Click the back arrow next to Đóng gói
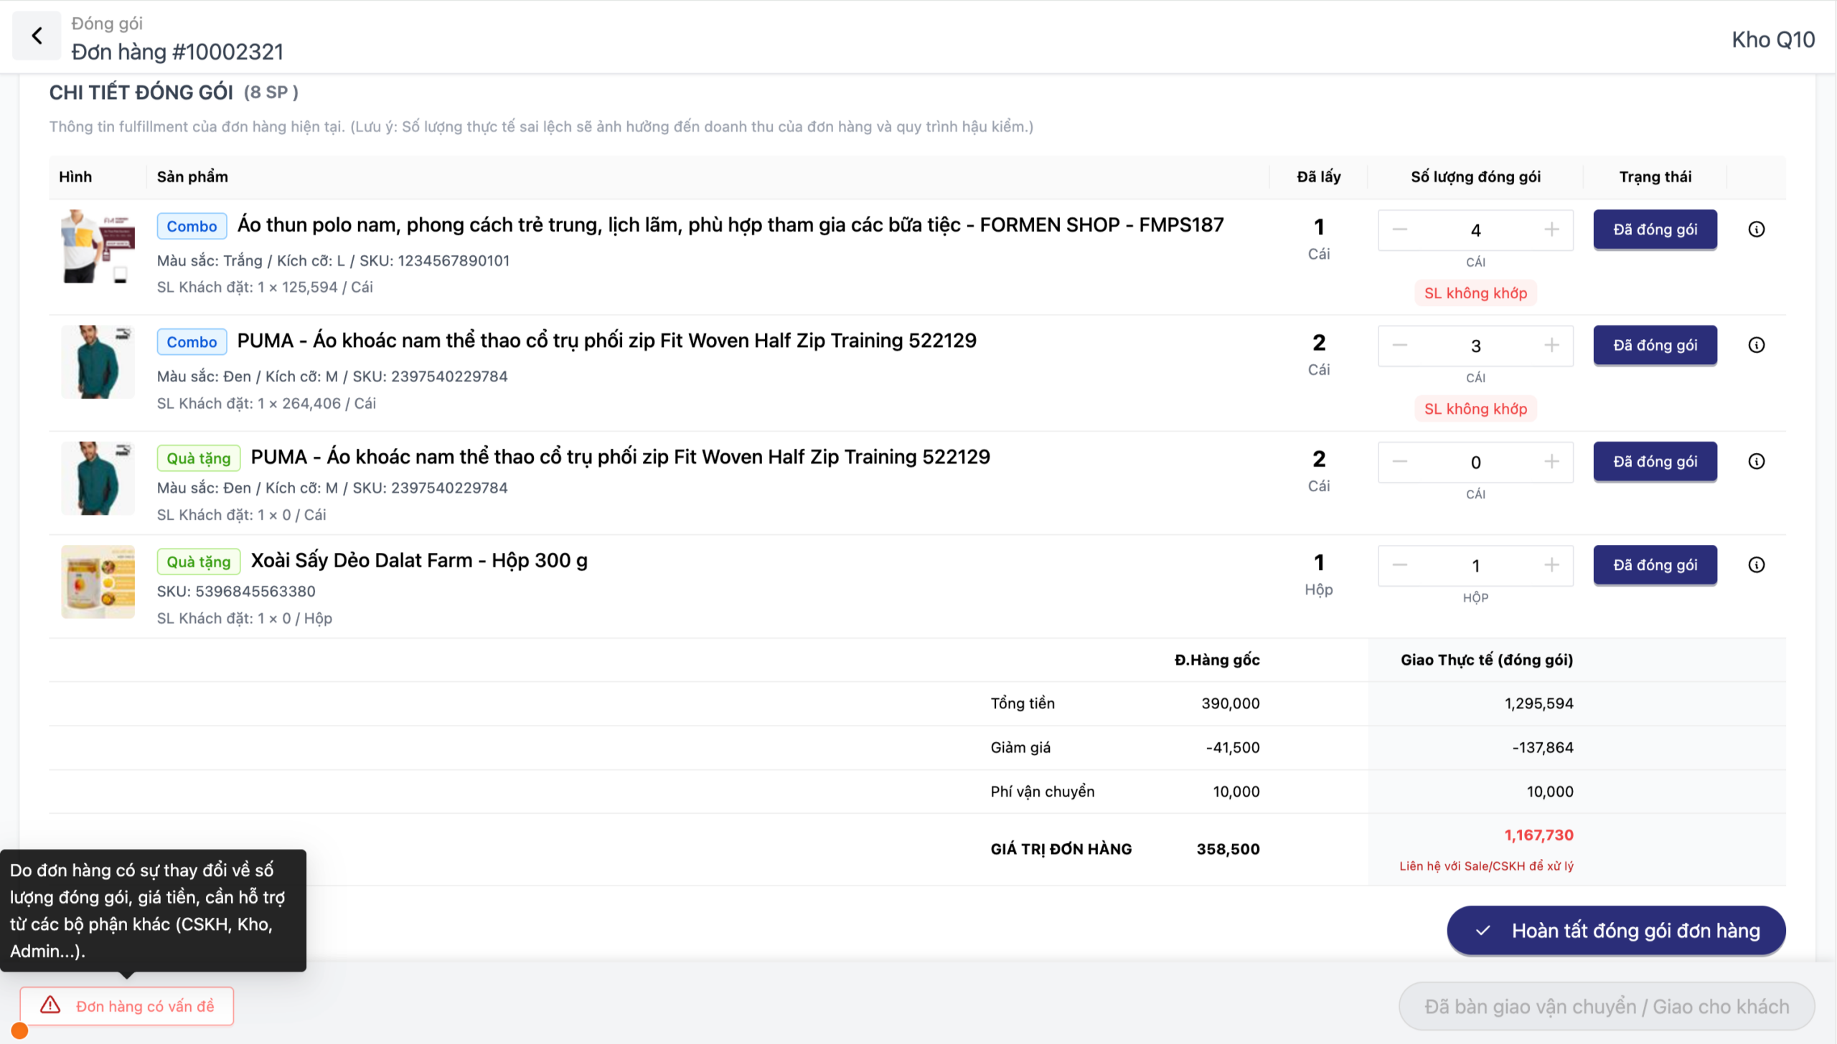This screenshot has width=1837, height=1044. click(37, 36)
